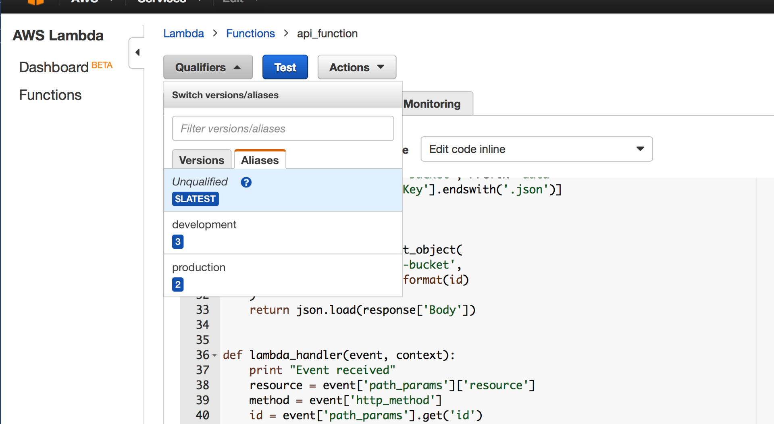Select the development alias

point(204,224)
